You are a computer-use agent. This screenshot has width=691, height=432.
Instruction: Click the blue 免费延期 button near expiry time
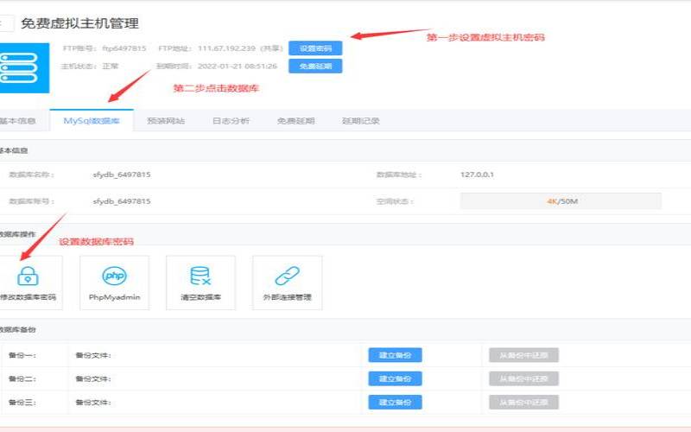pos(315,66)
